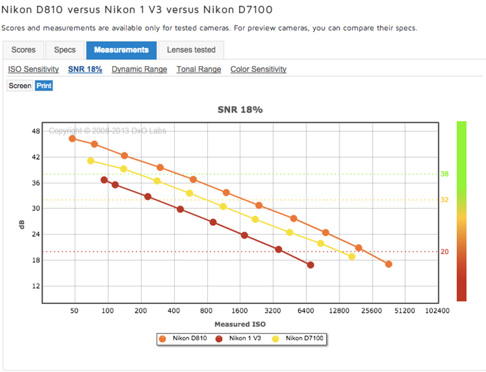Click the dark red Nikon 1 V3 legend marker
This screenshot has height=372, width=486.
point(219,338)
